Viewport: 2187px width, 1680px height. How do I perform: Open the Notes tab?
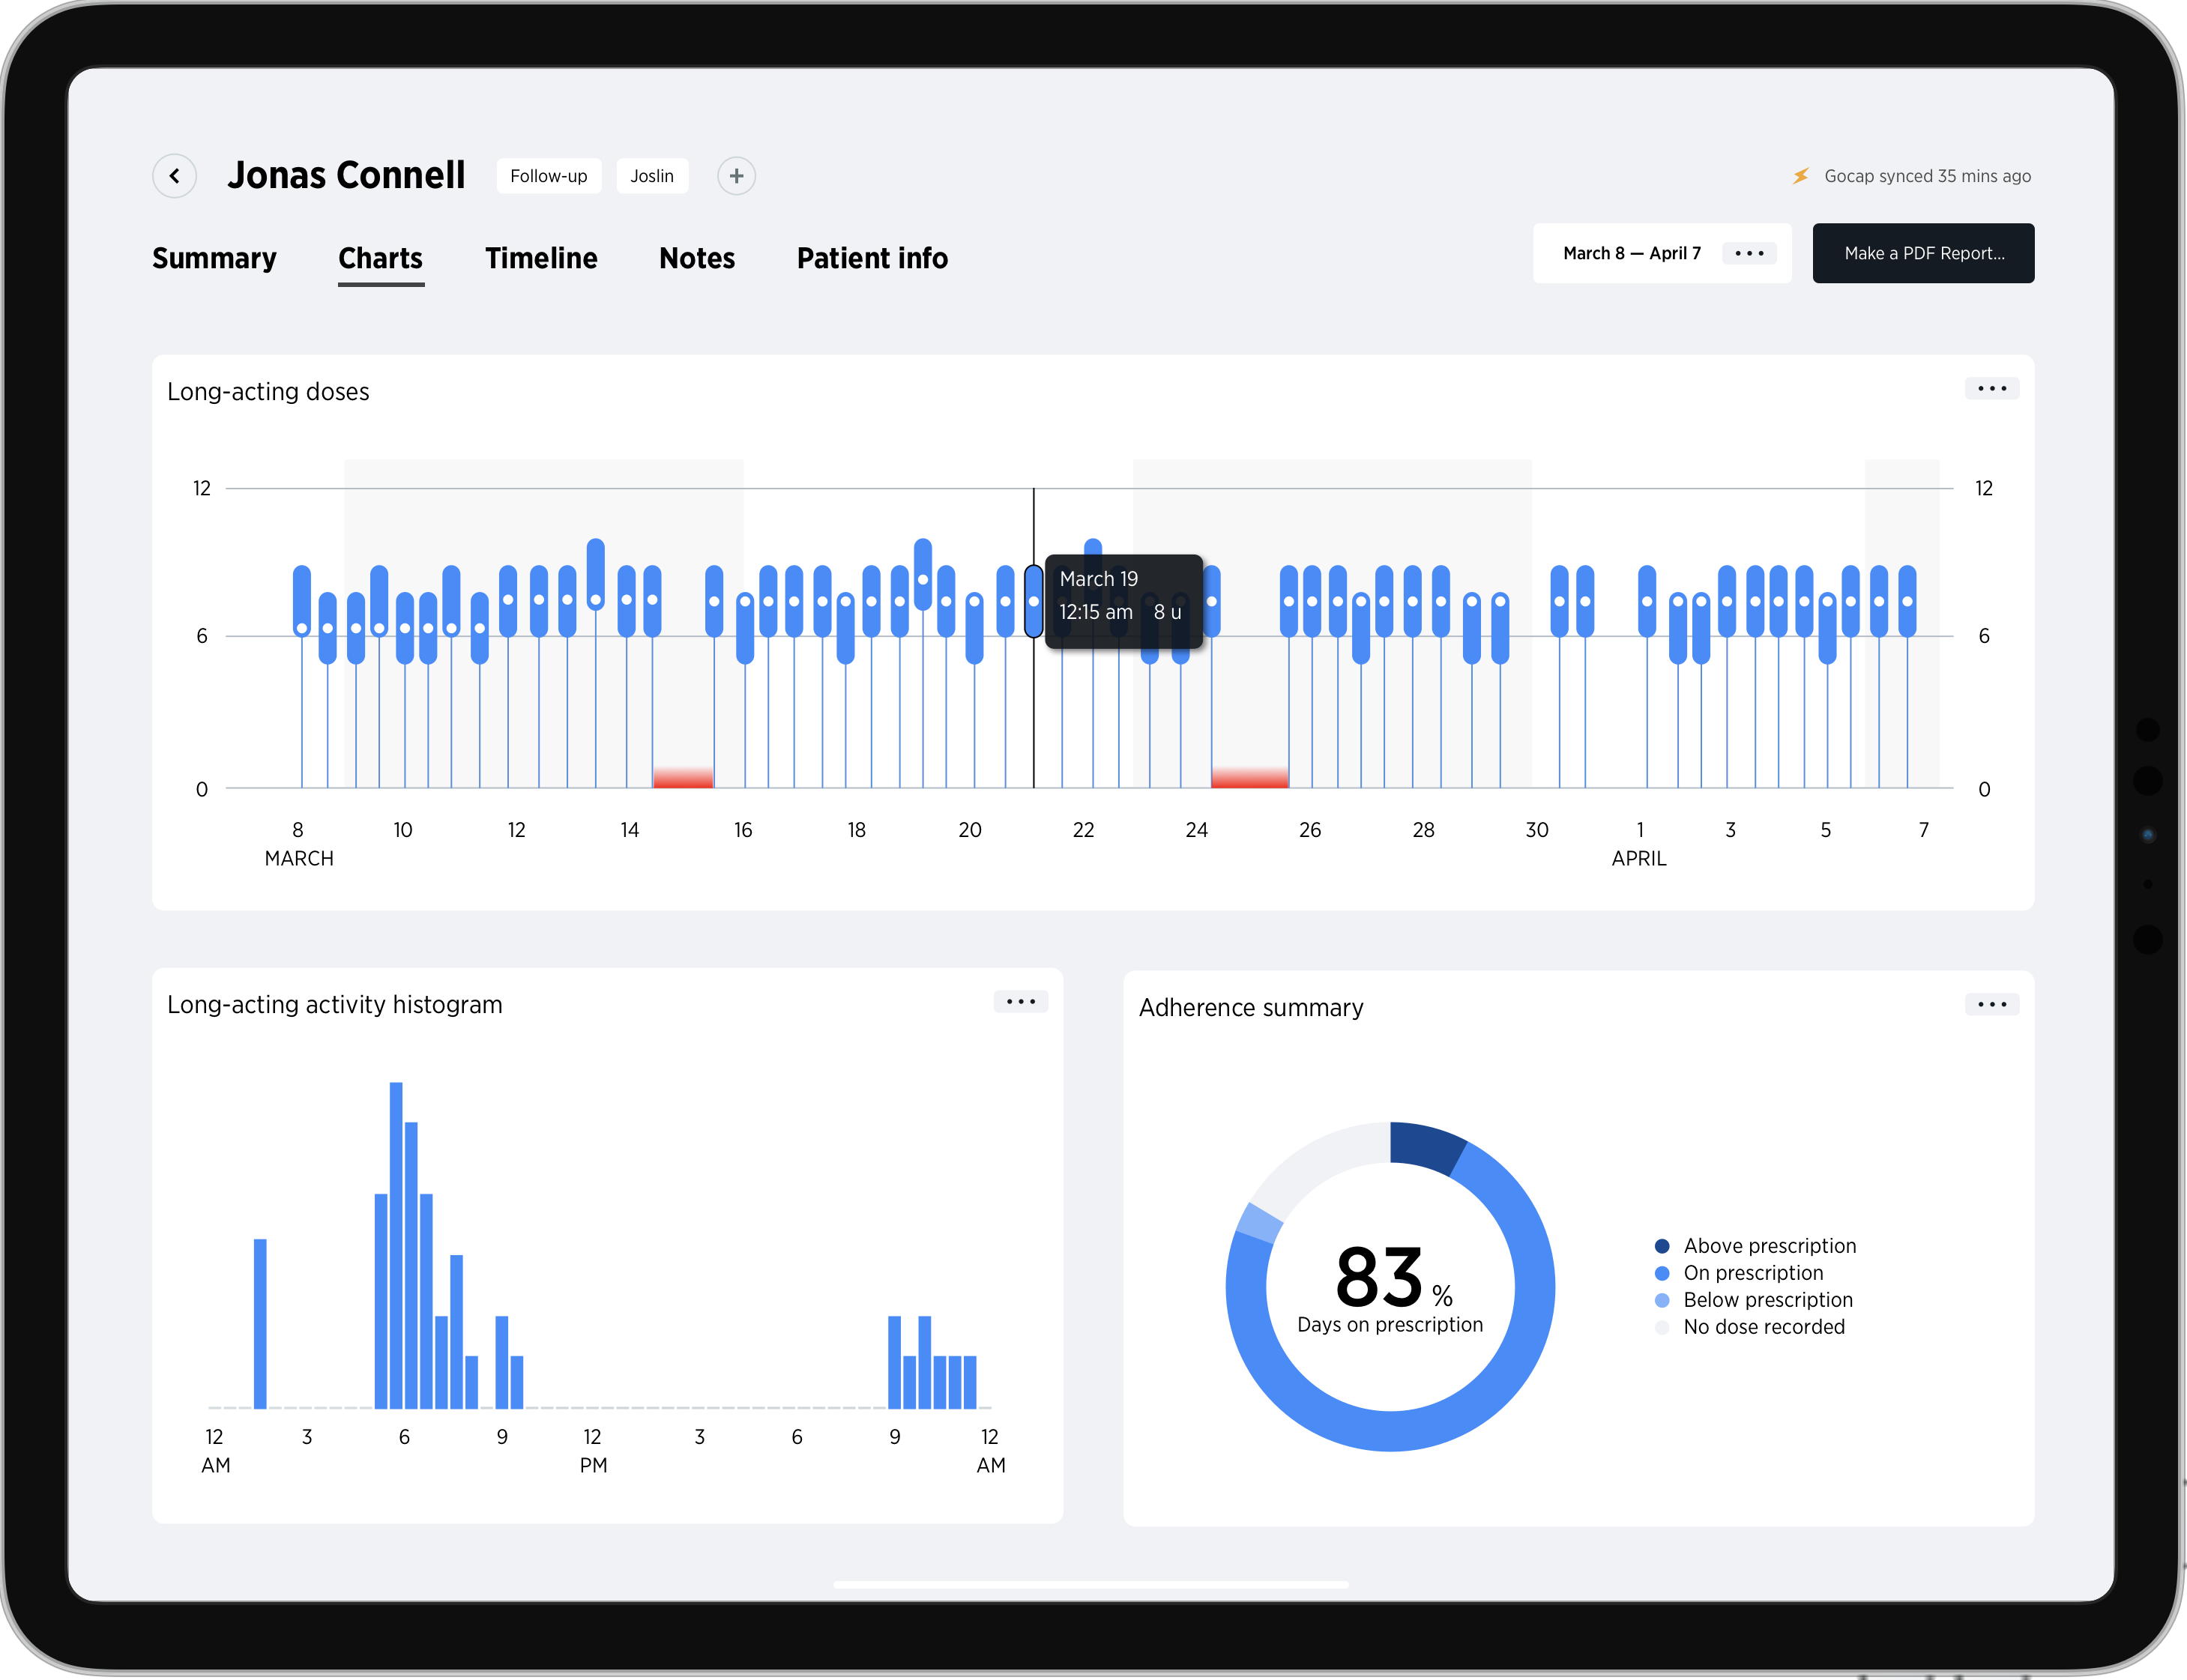tap(697, 259)
